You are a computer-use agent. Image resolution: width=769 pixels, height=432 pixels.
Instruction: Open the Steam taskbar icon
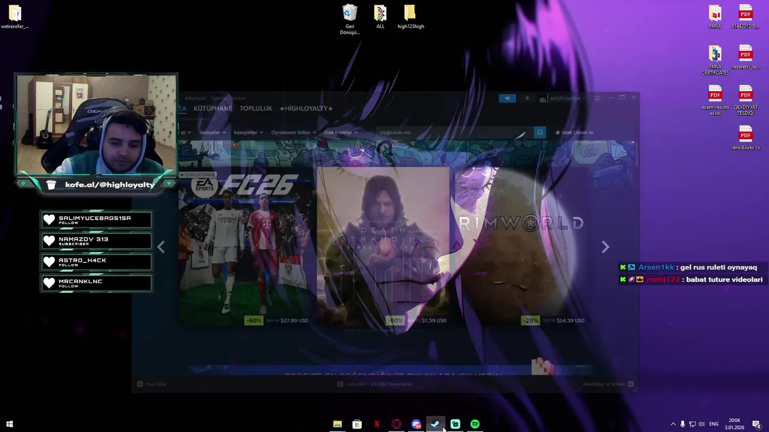[x=436, y=424]
